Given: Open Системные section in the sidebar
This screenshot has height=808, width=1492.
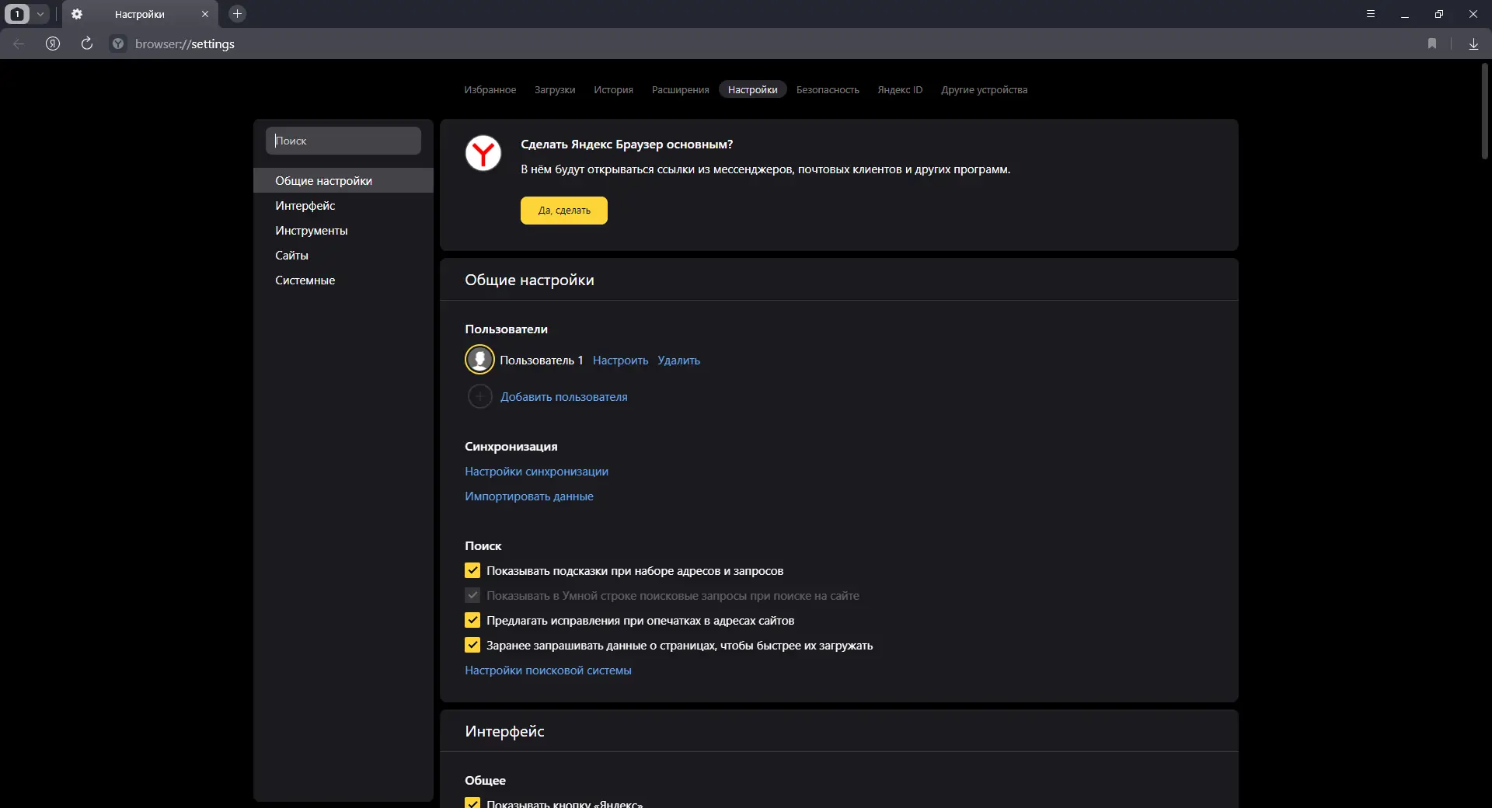Looking at the screenshot, I should [x=343, y=280].
